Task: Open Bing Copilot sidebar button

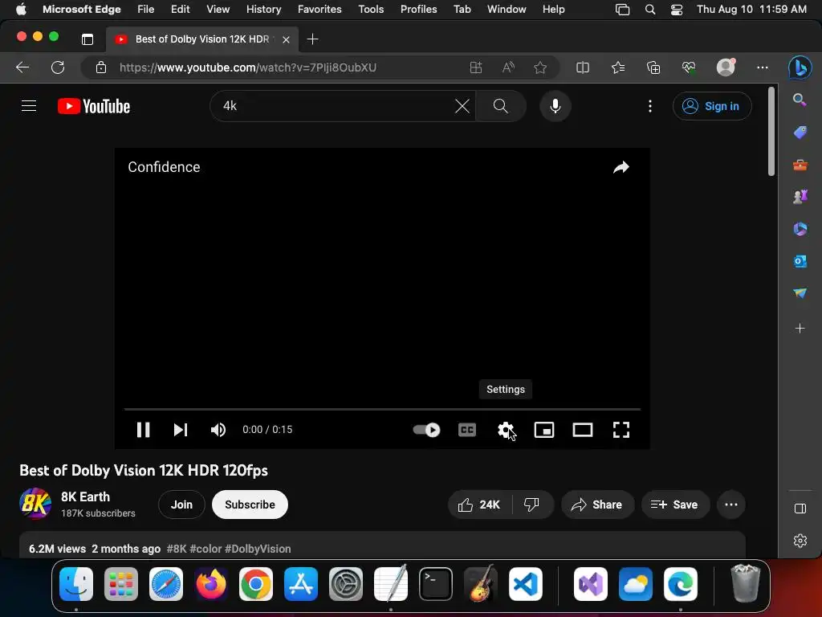Action: pyautogui.click(x=800, y=67)
